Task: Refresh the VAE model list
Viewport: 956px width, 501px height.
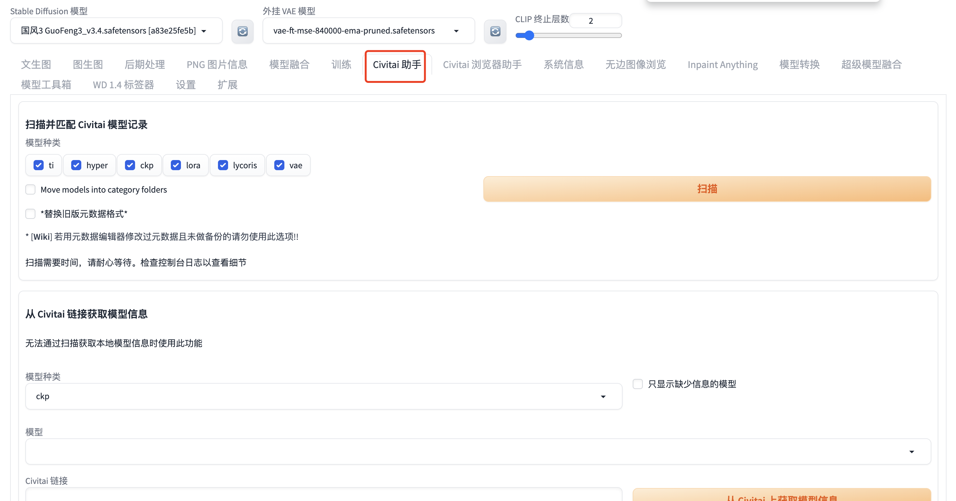Action: coord(495,31)
